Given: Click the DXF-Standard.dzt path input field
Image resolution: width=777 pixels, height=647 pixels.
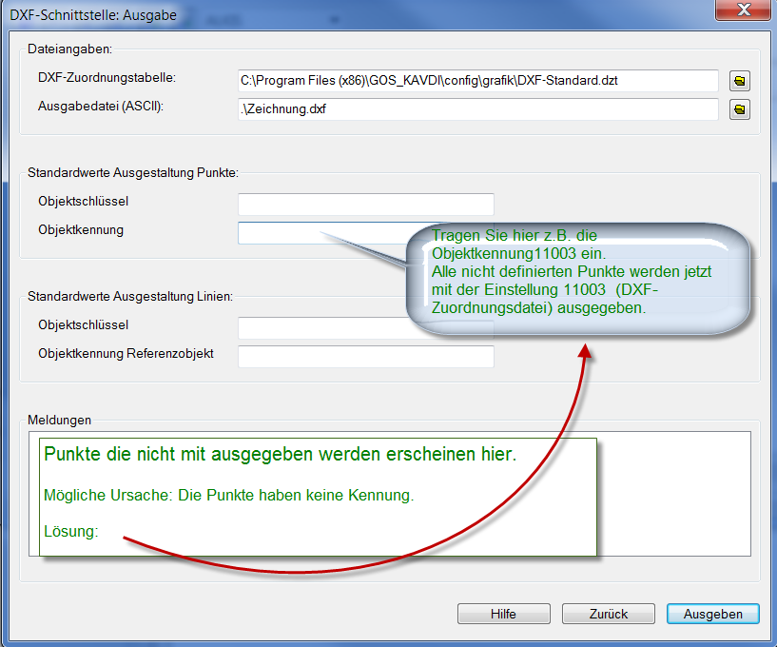Looking at the screenshot, I should click(x=477, y=81).
